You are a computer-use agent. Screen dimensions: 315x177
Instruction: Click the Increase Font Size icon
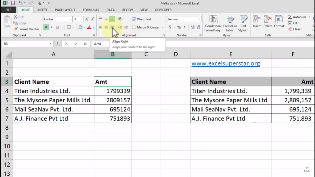87,19
